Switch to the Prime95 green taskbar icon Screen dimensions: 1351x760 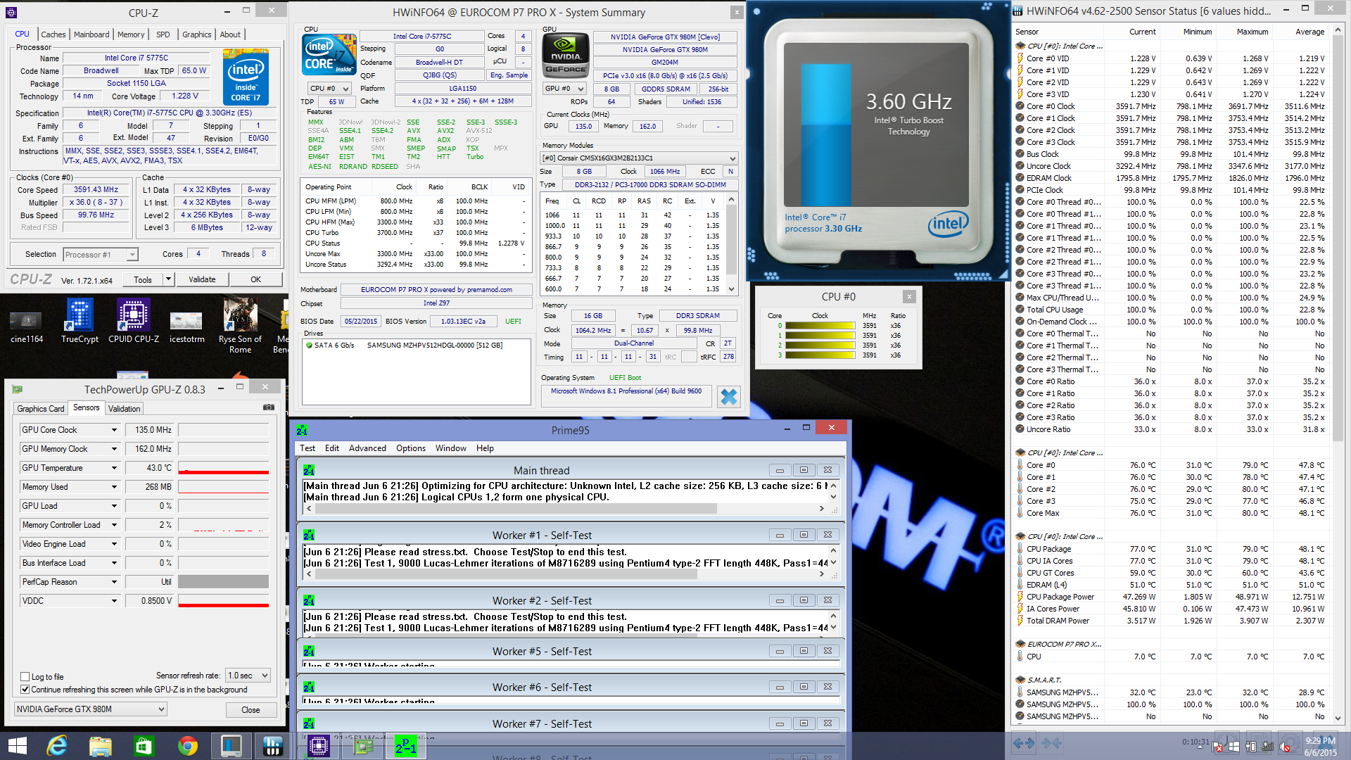click(x=406, y=746)
